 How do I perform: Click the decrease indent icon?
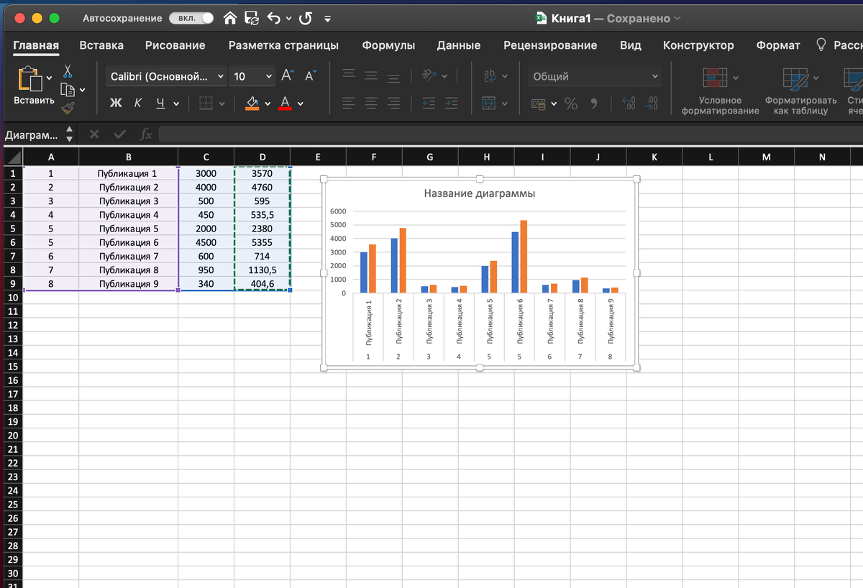click(x=429, y=104)
